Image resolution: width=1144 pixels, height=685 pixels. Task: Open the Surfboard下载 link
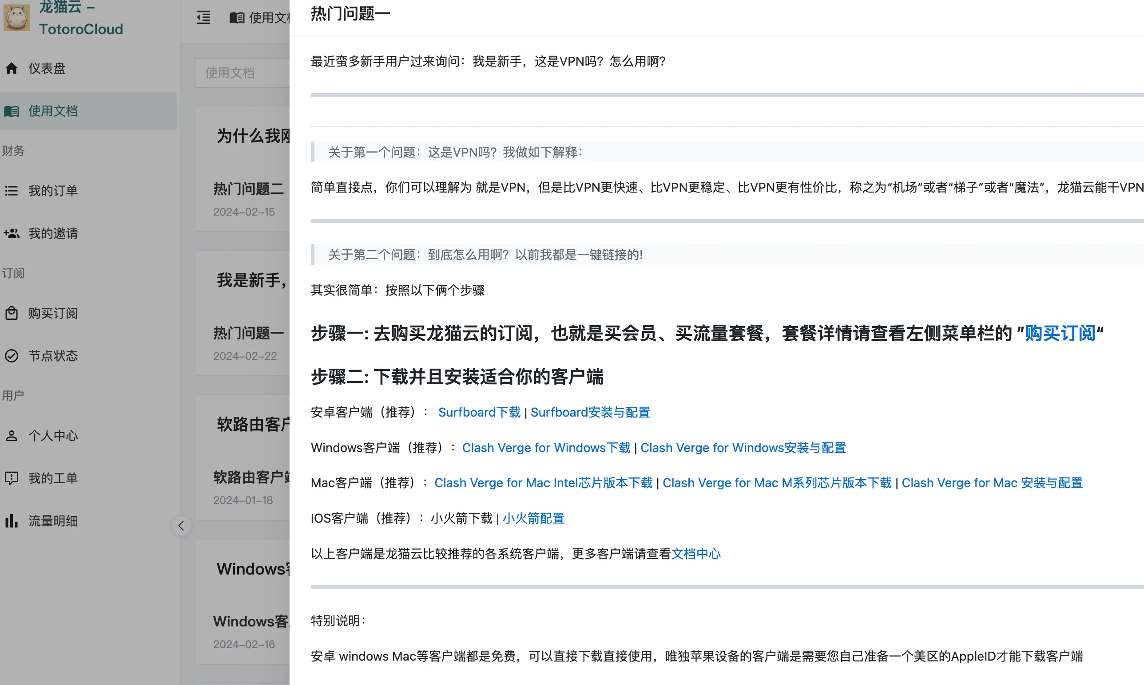click(x=479, y=412)
